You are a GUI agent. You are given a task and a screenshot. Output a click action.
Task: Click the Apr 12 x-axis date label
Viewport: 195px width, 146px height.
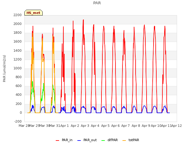(x=177, y=126)
